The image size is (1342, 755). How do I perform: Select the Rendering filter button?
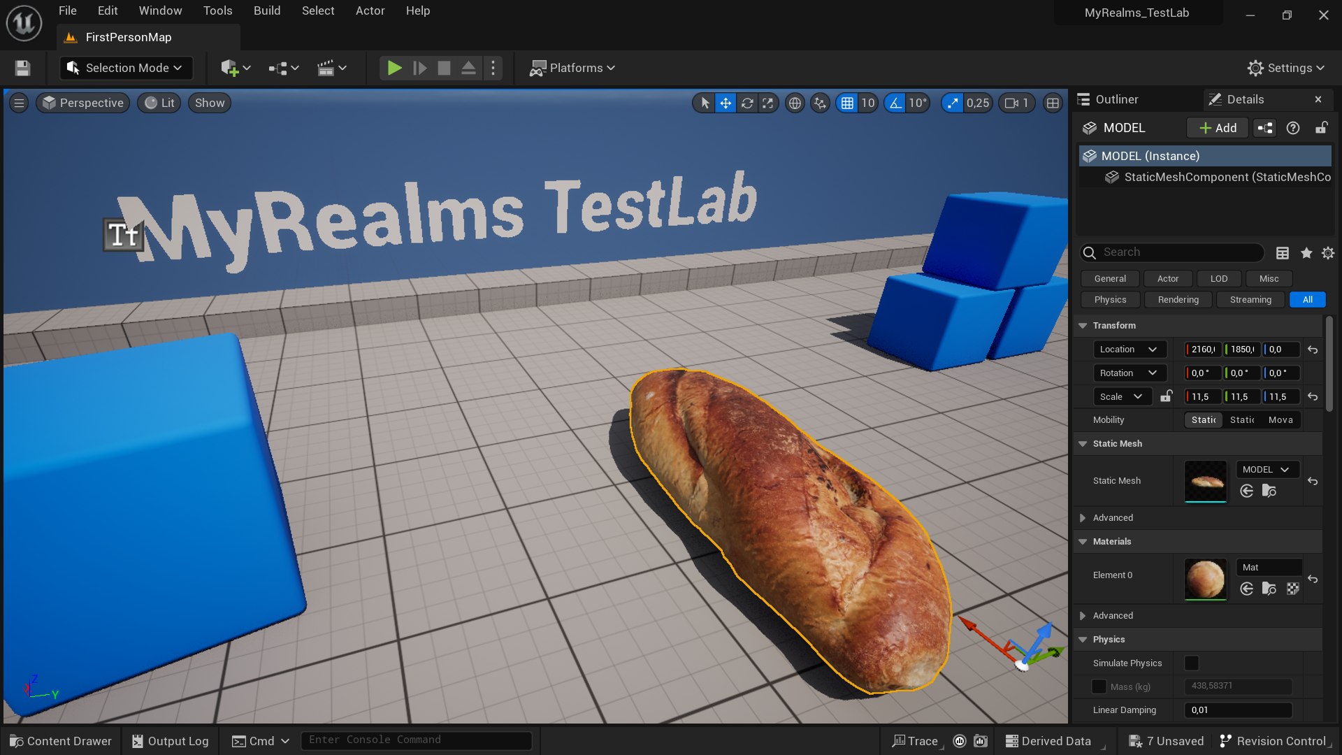click(1178, 299)
